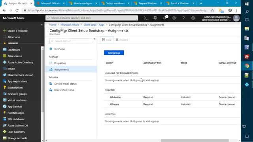Click the GROUP column header
Viewport: 253px width, 142px height.
click(x=109, y=63)
